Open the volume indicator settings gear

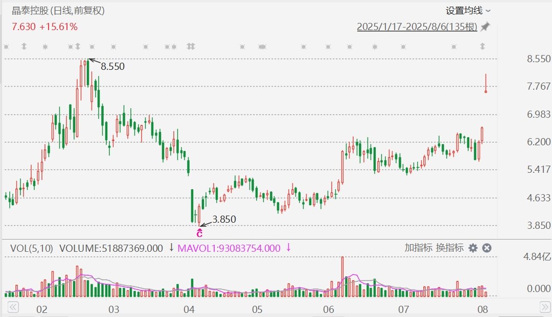click(473, 248)
